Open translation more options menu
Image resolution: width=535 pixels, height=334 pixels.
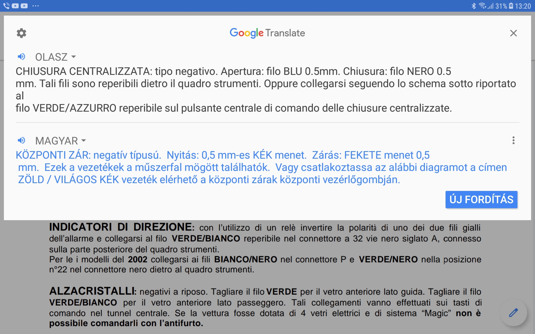513,140
